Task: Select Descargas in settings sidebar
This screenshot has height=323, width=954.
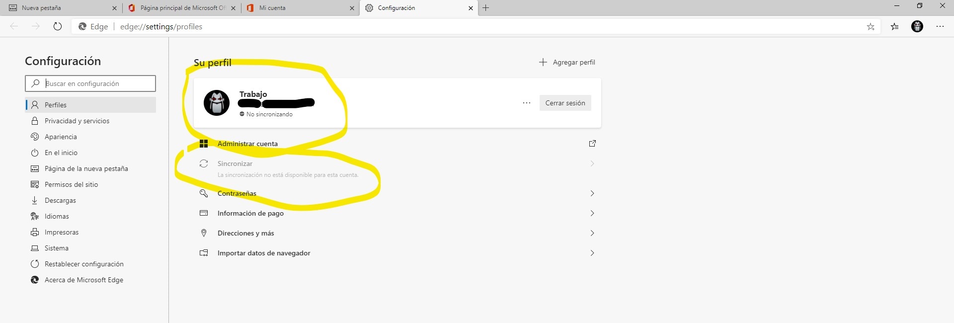Action: pyautogui.click(x=90, y=200)
